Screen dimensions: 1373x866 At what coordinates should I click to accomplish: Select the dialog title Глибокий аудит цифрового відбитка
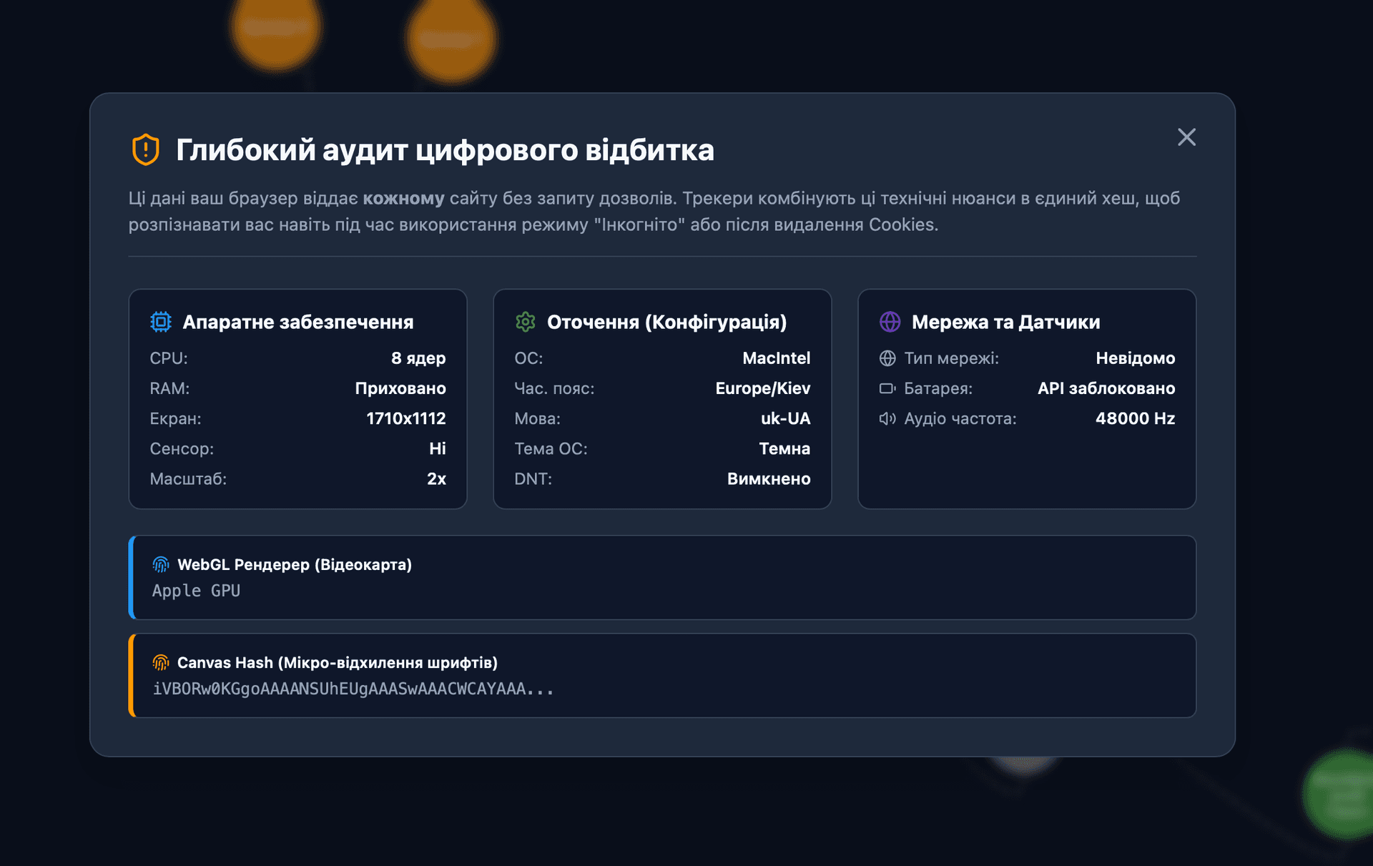pos(445,150)
